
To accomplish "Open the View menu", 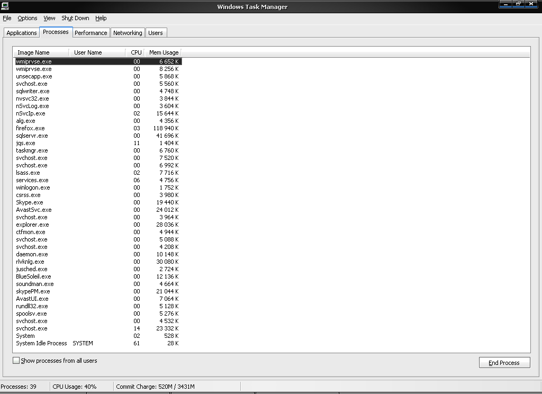I will point(49,18).
